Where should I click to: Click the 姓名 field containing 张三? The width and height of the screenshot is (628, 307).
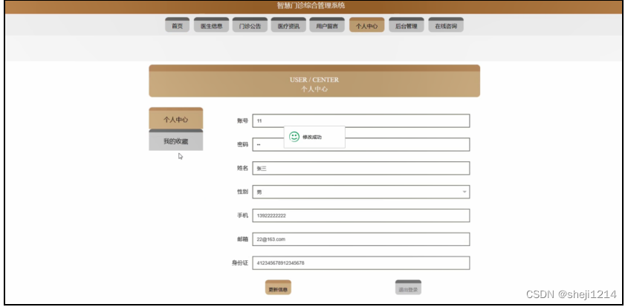361,168
